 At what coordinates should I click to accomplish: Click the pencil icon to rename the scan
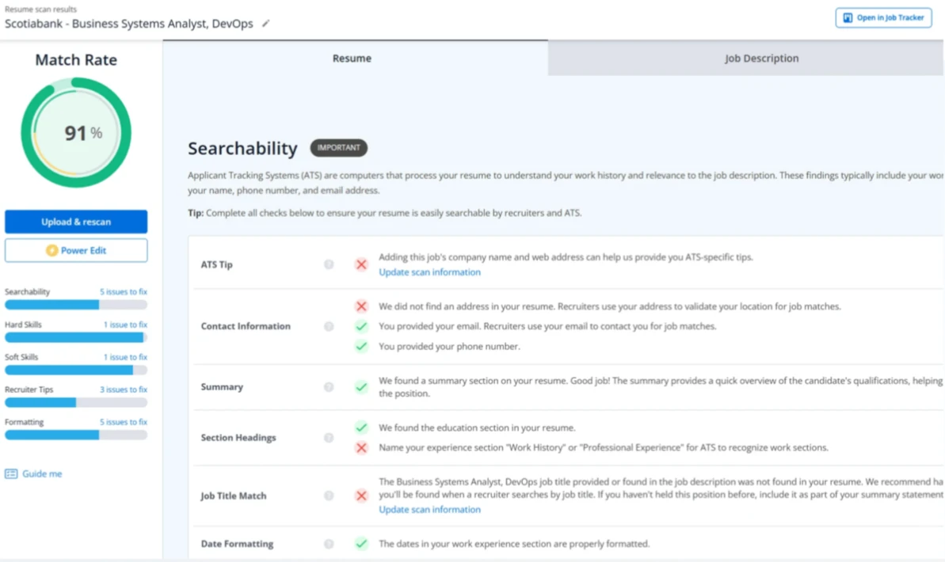266,24
